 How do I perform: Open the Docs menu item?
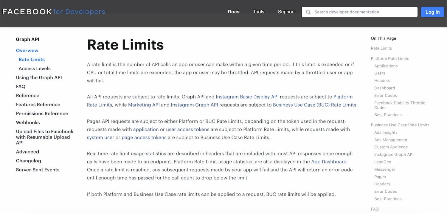point(233,12)
